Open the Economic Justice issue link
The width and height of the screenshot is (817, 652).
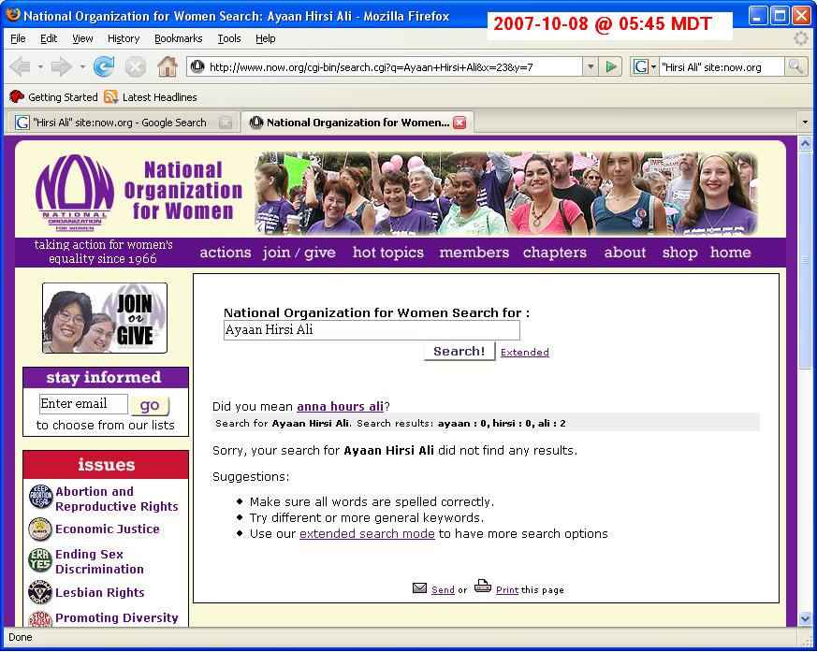(x=108, y=529)
